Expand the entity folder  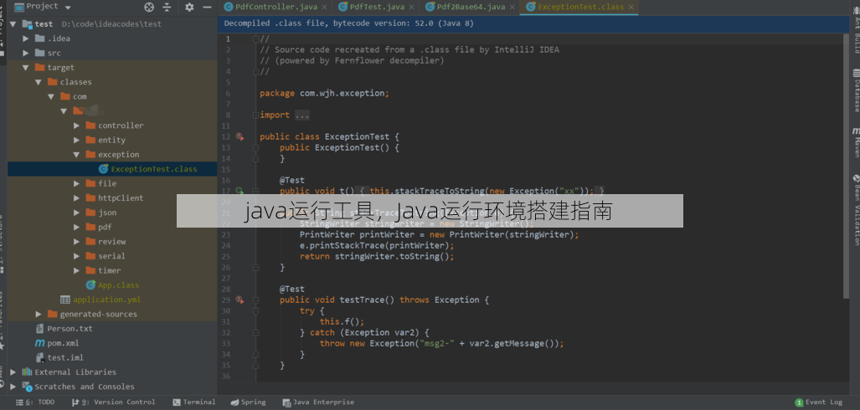point(77,141)
